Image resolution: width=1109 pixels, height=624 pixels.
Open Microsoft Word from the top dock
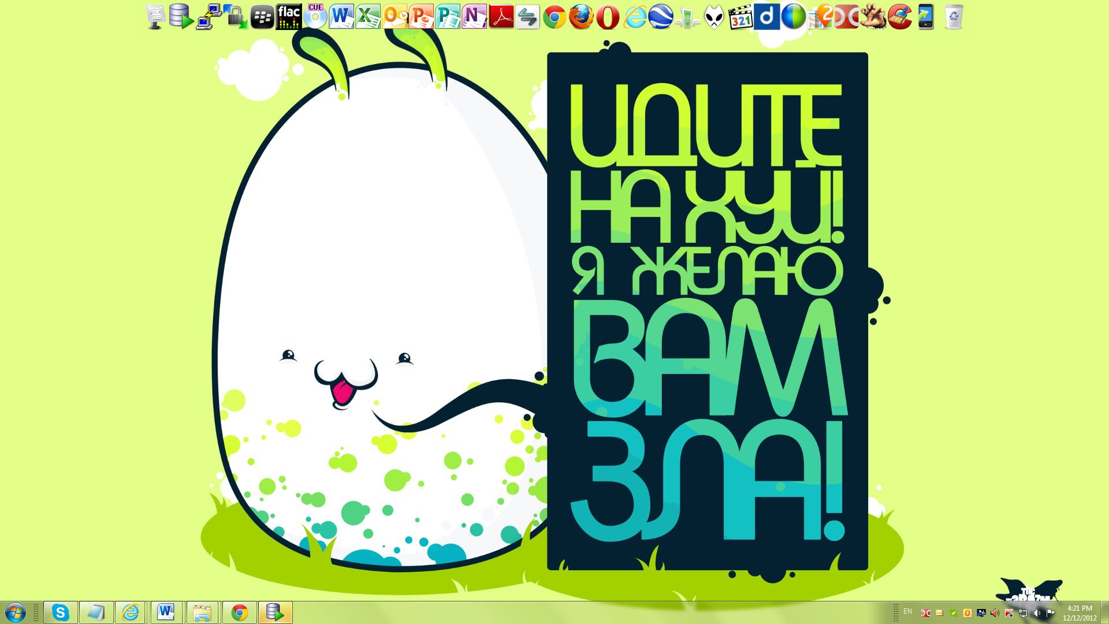pos(341,16)
